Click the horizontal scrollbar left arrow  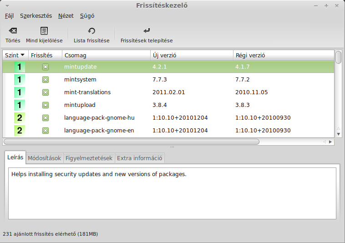(325, 142)
